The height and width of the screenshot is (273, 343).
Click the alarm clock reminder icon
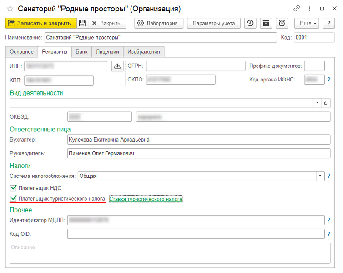click(282, 23)
